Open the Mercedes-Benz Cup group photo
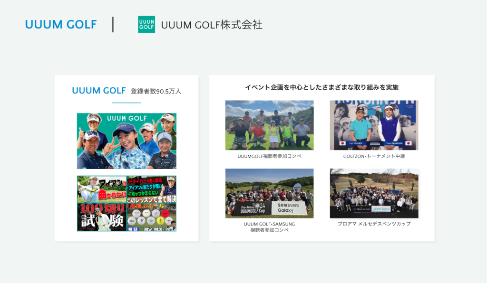Viewport: 487px width, 283px height. [x=374, y=193]
